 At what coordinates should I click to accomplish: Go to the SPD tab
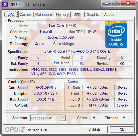pyautogui.click(x=77, y=15)
